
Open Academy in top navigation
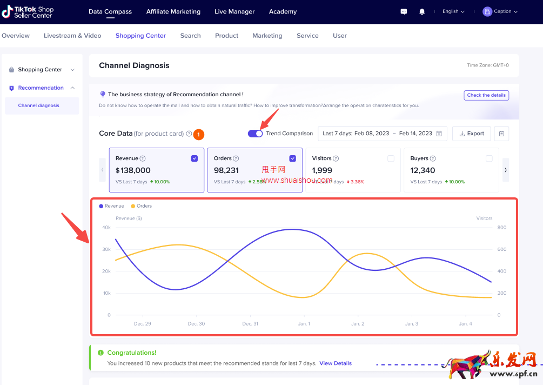pos(283,11)
